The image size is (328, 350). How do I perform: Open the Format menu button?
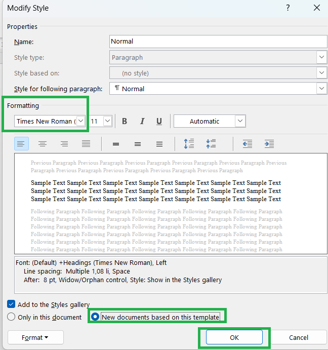tap(35, 337)
